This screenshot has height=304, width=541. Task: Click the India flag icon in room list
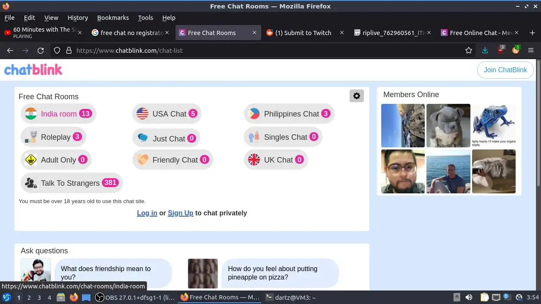31,114
